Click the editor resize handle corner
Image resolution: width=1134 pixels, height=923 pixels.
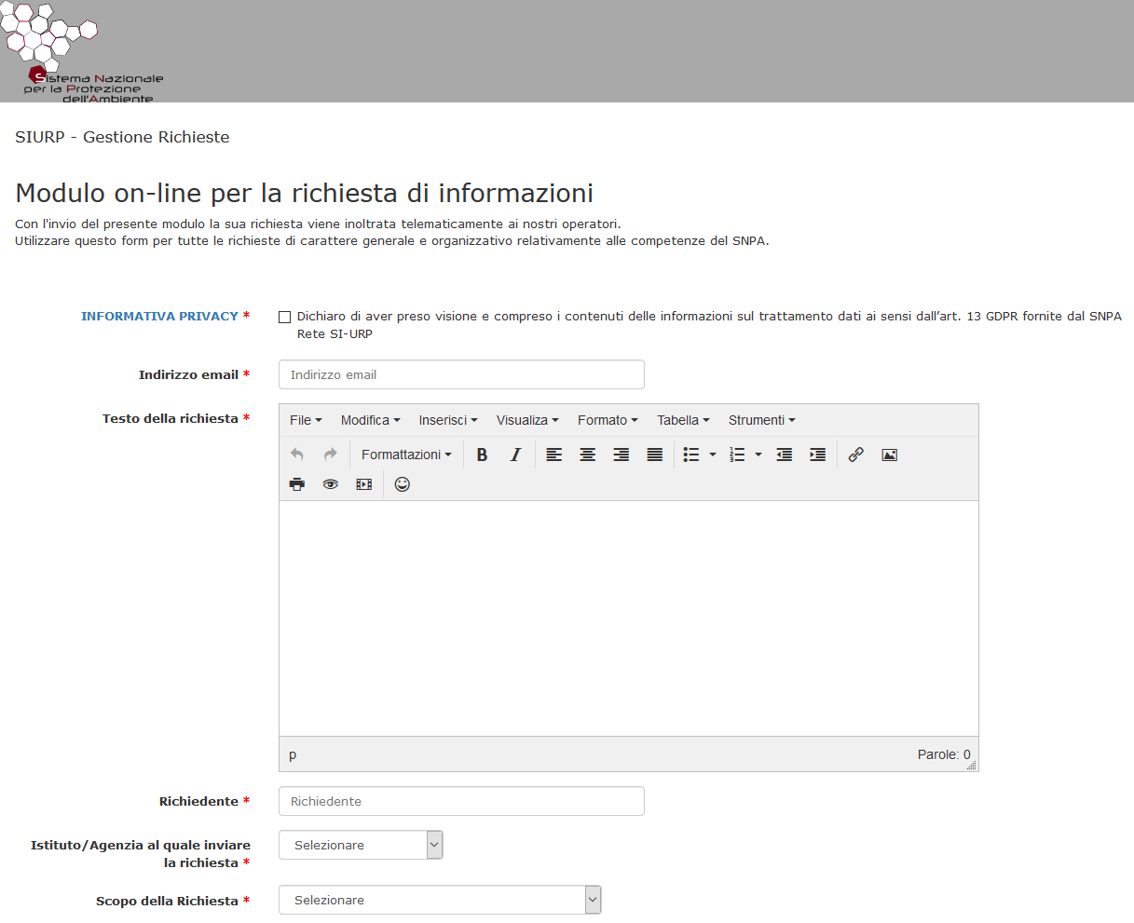click(972, 766)
